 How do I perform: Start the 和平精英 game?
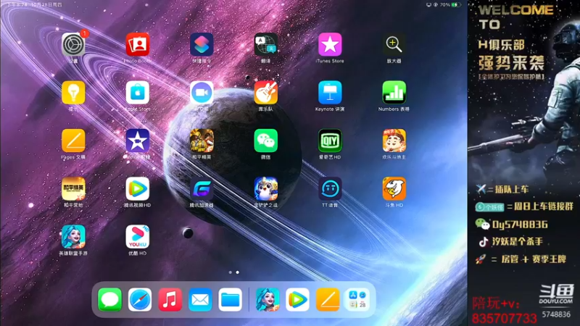[202, 141]
